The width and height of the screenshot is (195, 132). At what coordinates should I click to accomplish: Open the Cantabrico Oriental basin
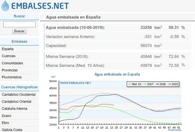[x=17, y=101]
